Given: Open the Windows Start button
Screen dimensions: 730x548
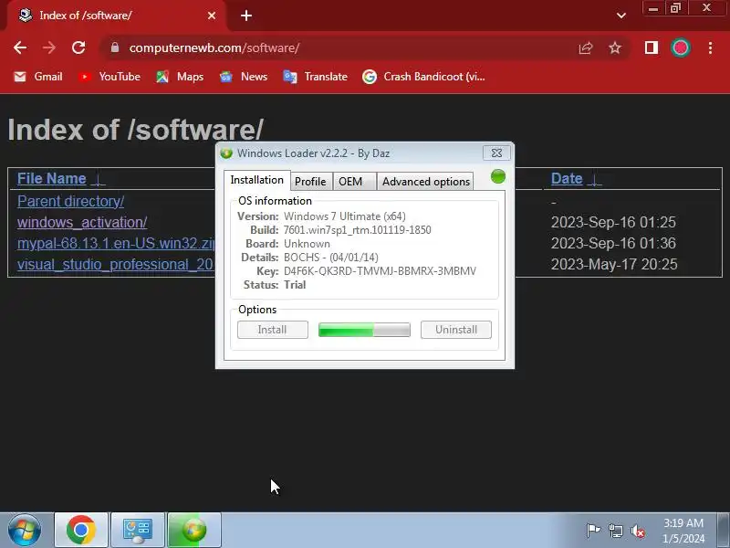Looking at the screenshot, I should (x=25, y=530).
